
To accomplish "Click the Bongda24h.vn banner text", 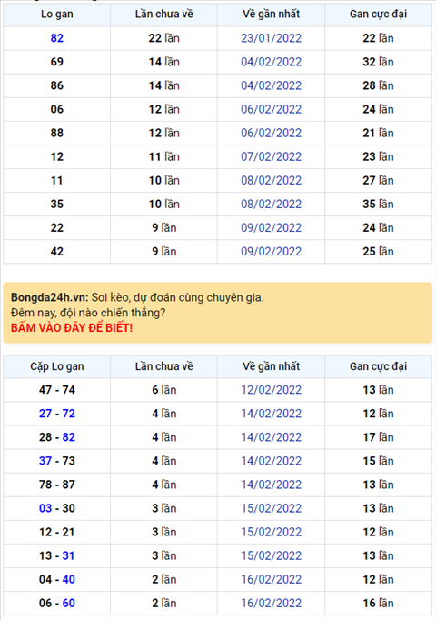I will (x=50, y=297).
